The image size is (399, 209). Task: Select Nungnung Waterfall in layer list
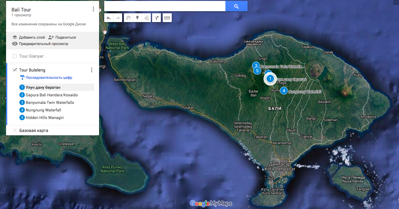tap(43, 110)
